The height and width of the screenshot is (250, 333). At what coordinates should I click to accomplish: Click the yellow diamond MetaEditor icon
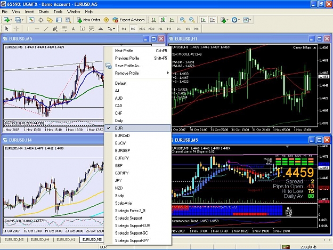click(x=106, y=20)
